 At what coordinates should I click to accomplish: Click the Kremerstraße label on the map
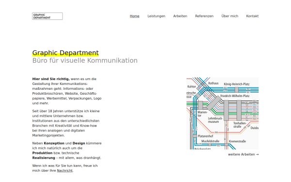[237, 141]
